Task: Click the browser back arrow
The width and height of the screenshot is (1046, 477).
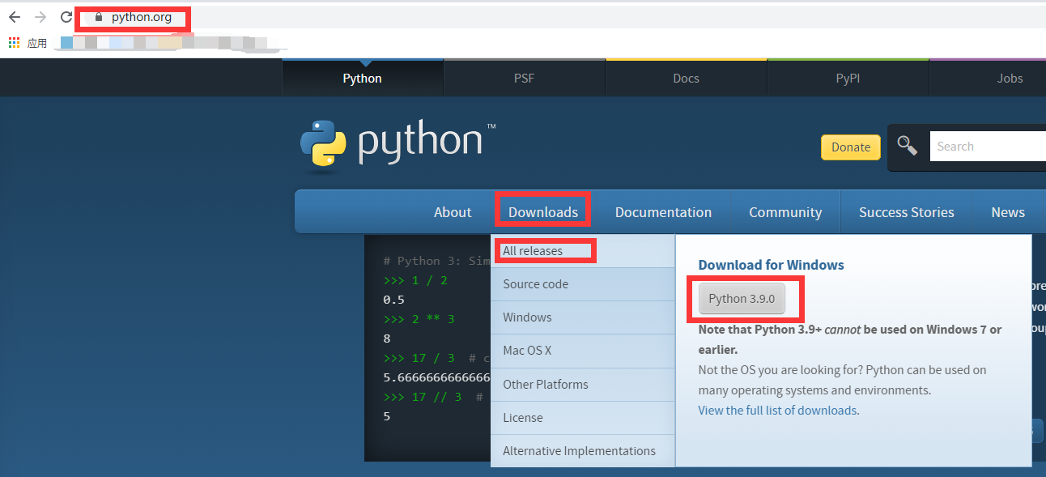Action: 14,16
